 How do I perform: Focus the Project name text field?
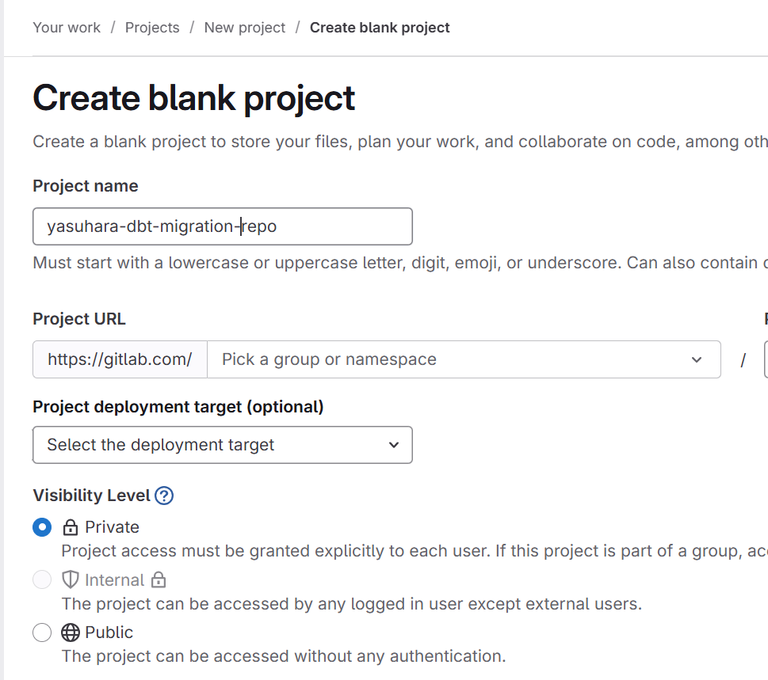[222, 226]
